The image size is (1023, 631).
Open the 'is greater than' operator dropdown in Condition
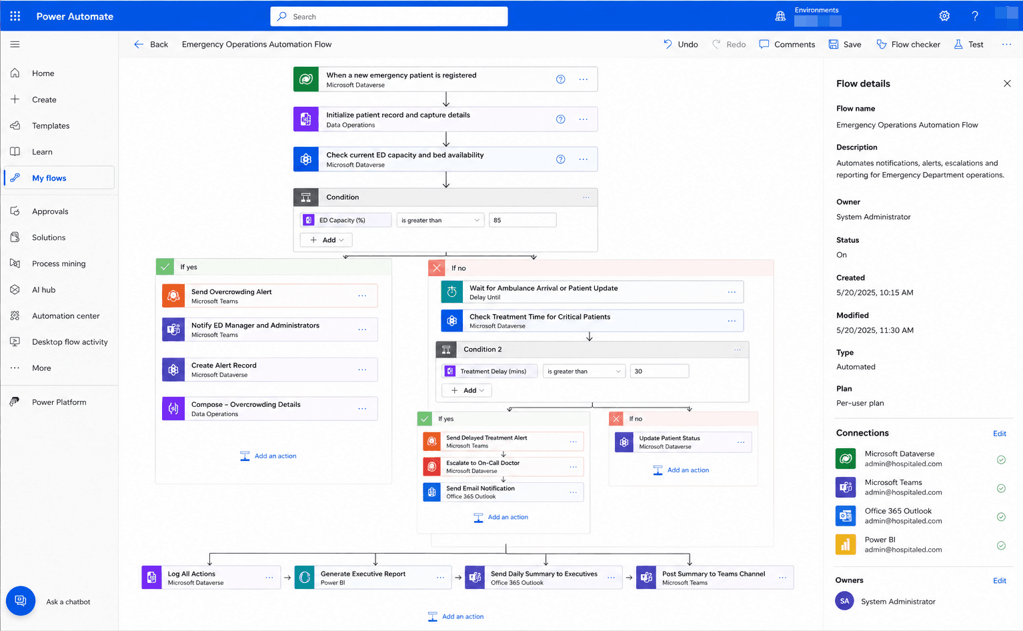(x=440, y=220)
